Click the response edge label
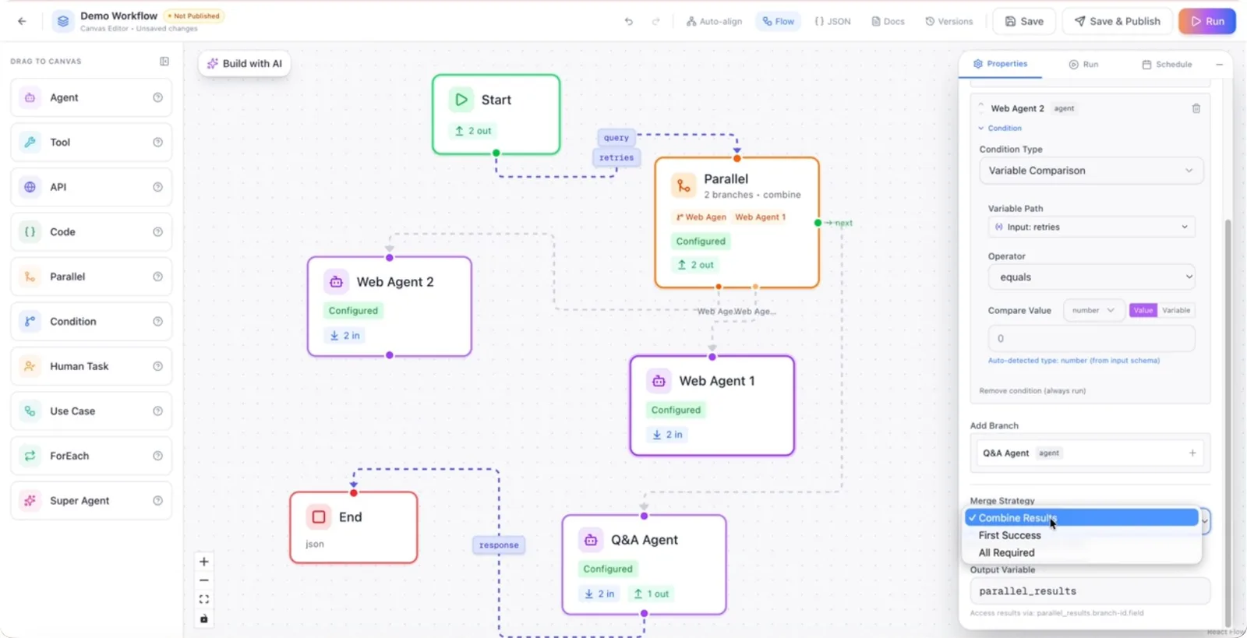 [499, 545]
